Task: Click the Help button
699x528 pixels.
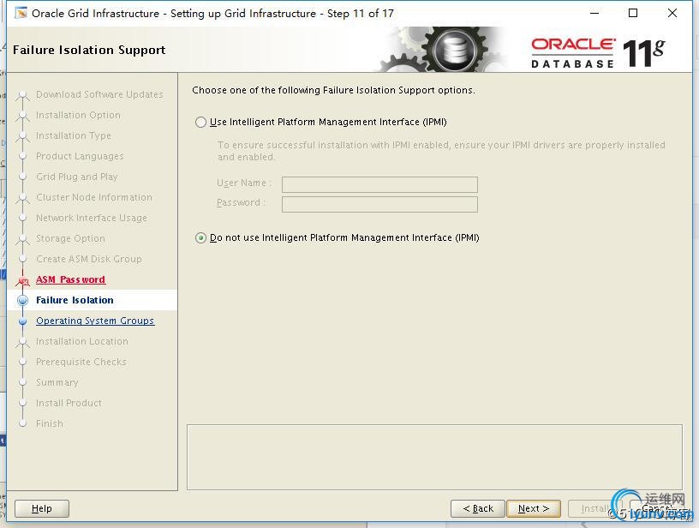Action: [x=42, y=508]
